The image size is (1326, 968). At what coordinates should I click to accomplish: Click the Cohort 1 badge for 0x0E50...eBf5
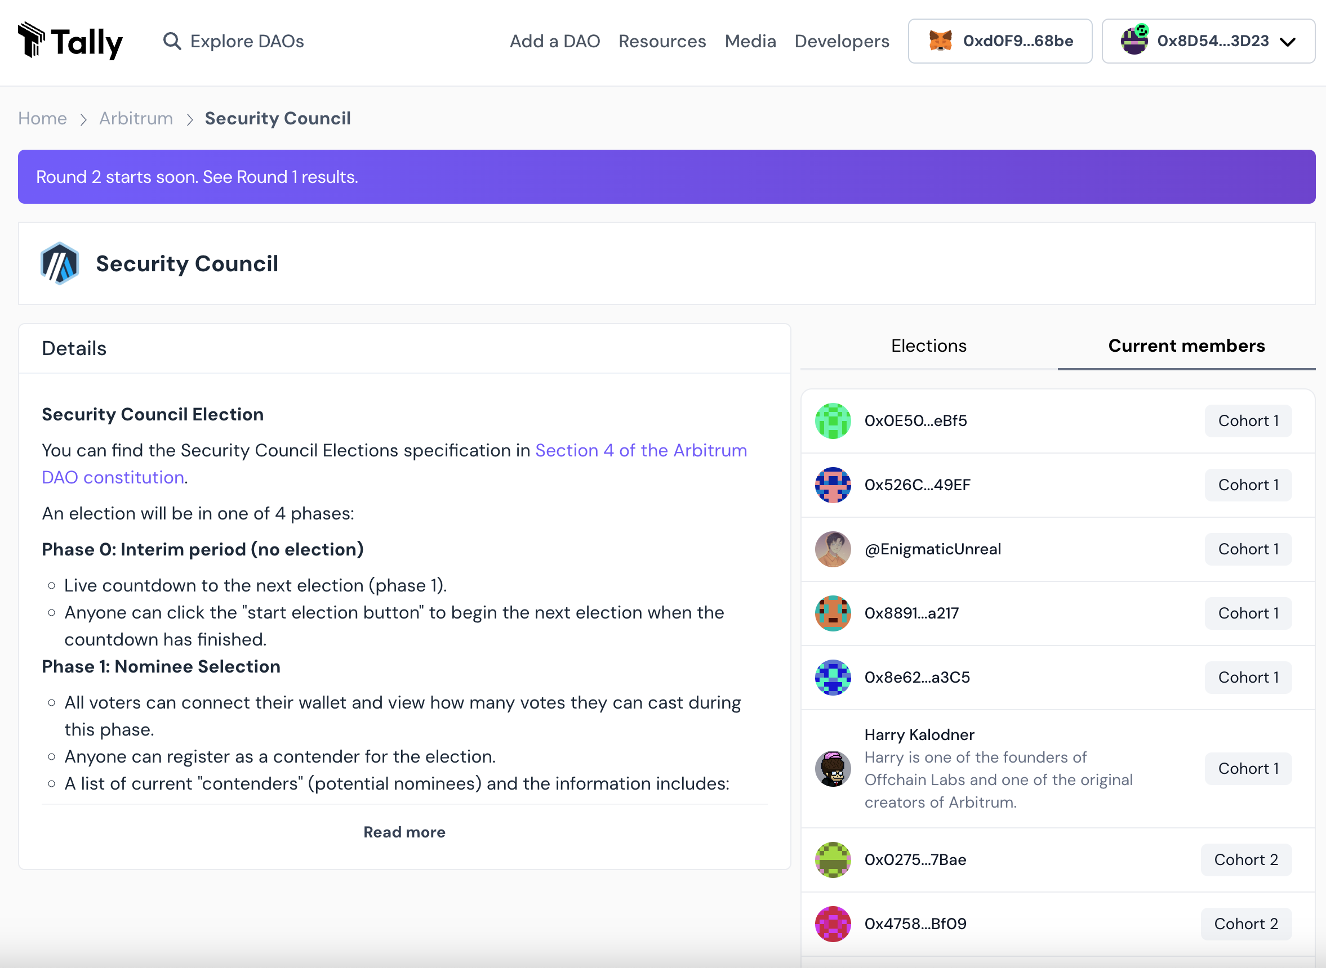click(x=1248, y=421)
